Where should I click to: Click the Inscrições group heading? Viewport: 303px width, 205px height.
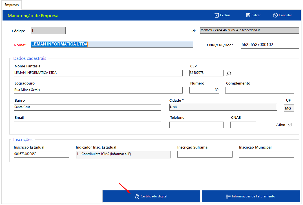click(23, 140)
